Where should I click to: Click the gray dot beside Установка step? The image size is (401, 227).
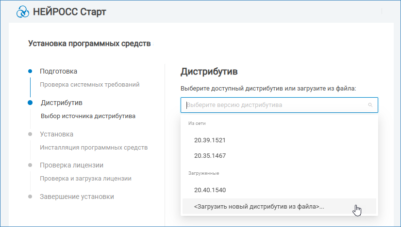[x=30, y=134]
